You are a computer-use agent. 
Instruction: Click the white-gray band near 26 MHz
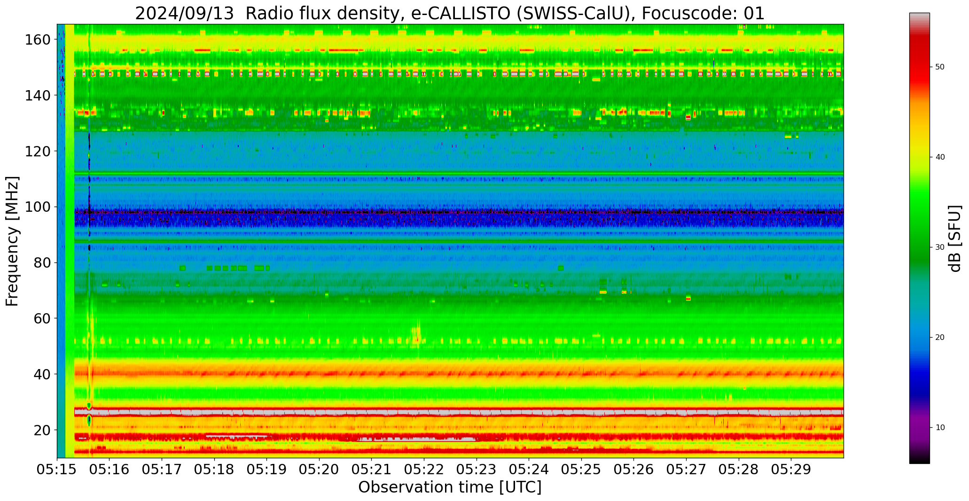pos(423,412)
